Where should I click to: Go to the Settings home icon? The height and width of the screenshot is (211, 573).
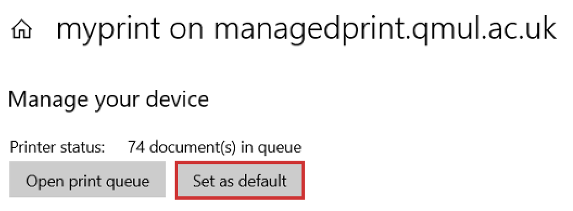22,30
